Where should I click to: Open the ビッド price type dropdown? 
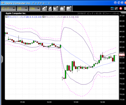tap(8, 8)
